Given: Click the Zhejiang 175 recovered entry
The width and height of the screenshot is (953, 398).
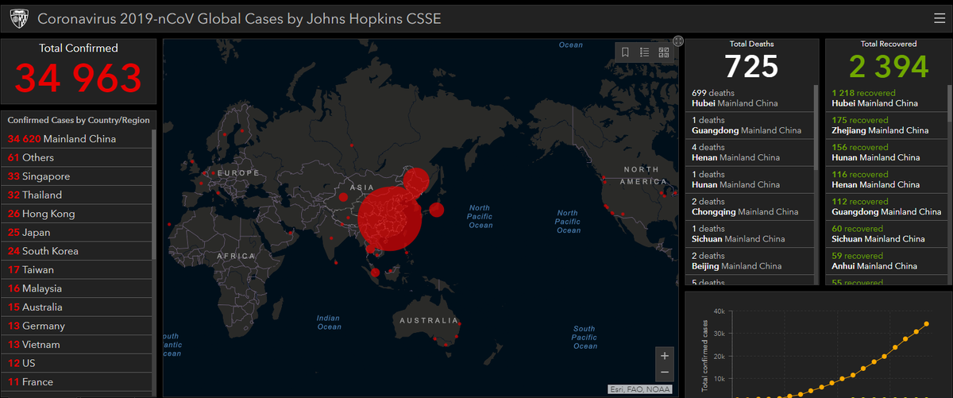Looking at the screenshot, I should pos(886,126).
